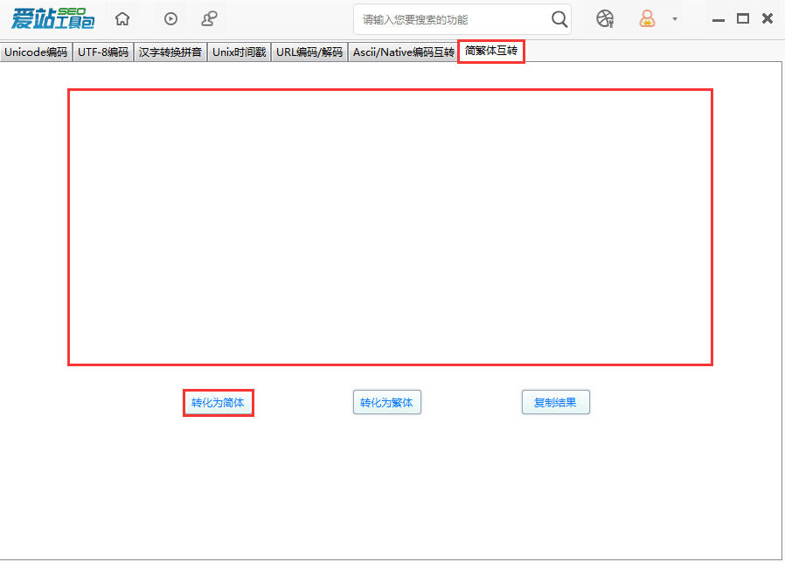Click the magnifier search icon
Image resolution: width=785 pixels, height=562 pixels.
559,19
